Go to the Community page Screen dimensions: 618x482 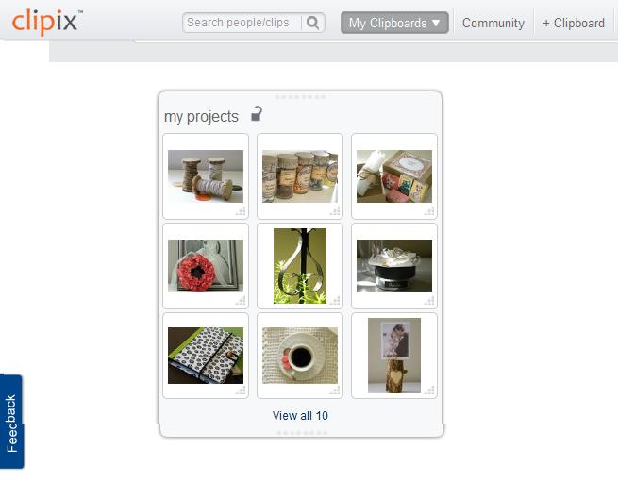(x=493, y=24)
